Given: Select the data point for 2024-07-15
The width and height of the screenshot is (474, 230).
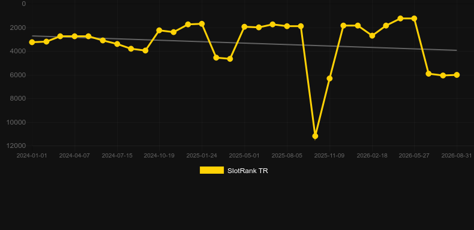Looking at the screenshot, I should 117,44.
